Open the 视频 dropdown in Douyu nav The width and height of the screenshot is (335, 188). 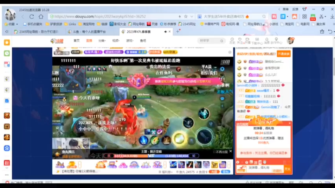116,41
